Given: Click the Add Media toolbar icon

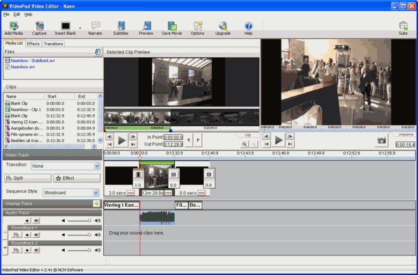Looking at the screenshot, I should click(x=14, y=29).
